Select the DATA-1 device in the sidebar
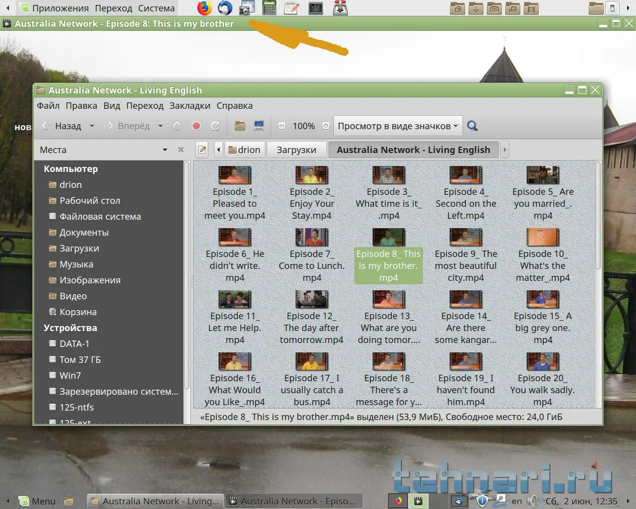636x509 pixels. click(74, 343)
